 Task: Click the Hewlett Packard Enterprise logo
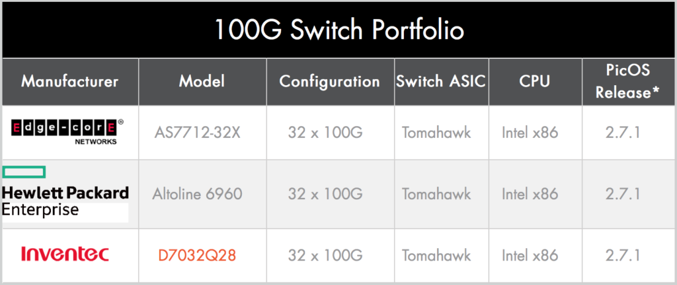[65, 194]
